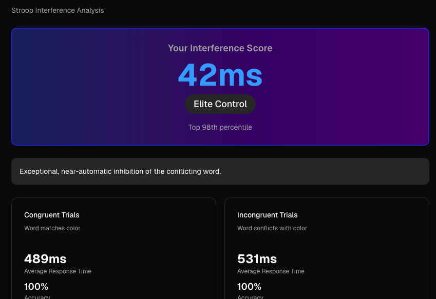Click the 100% value in Incongruent Trials

coord(249,286)
